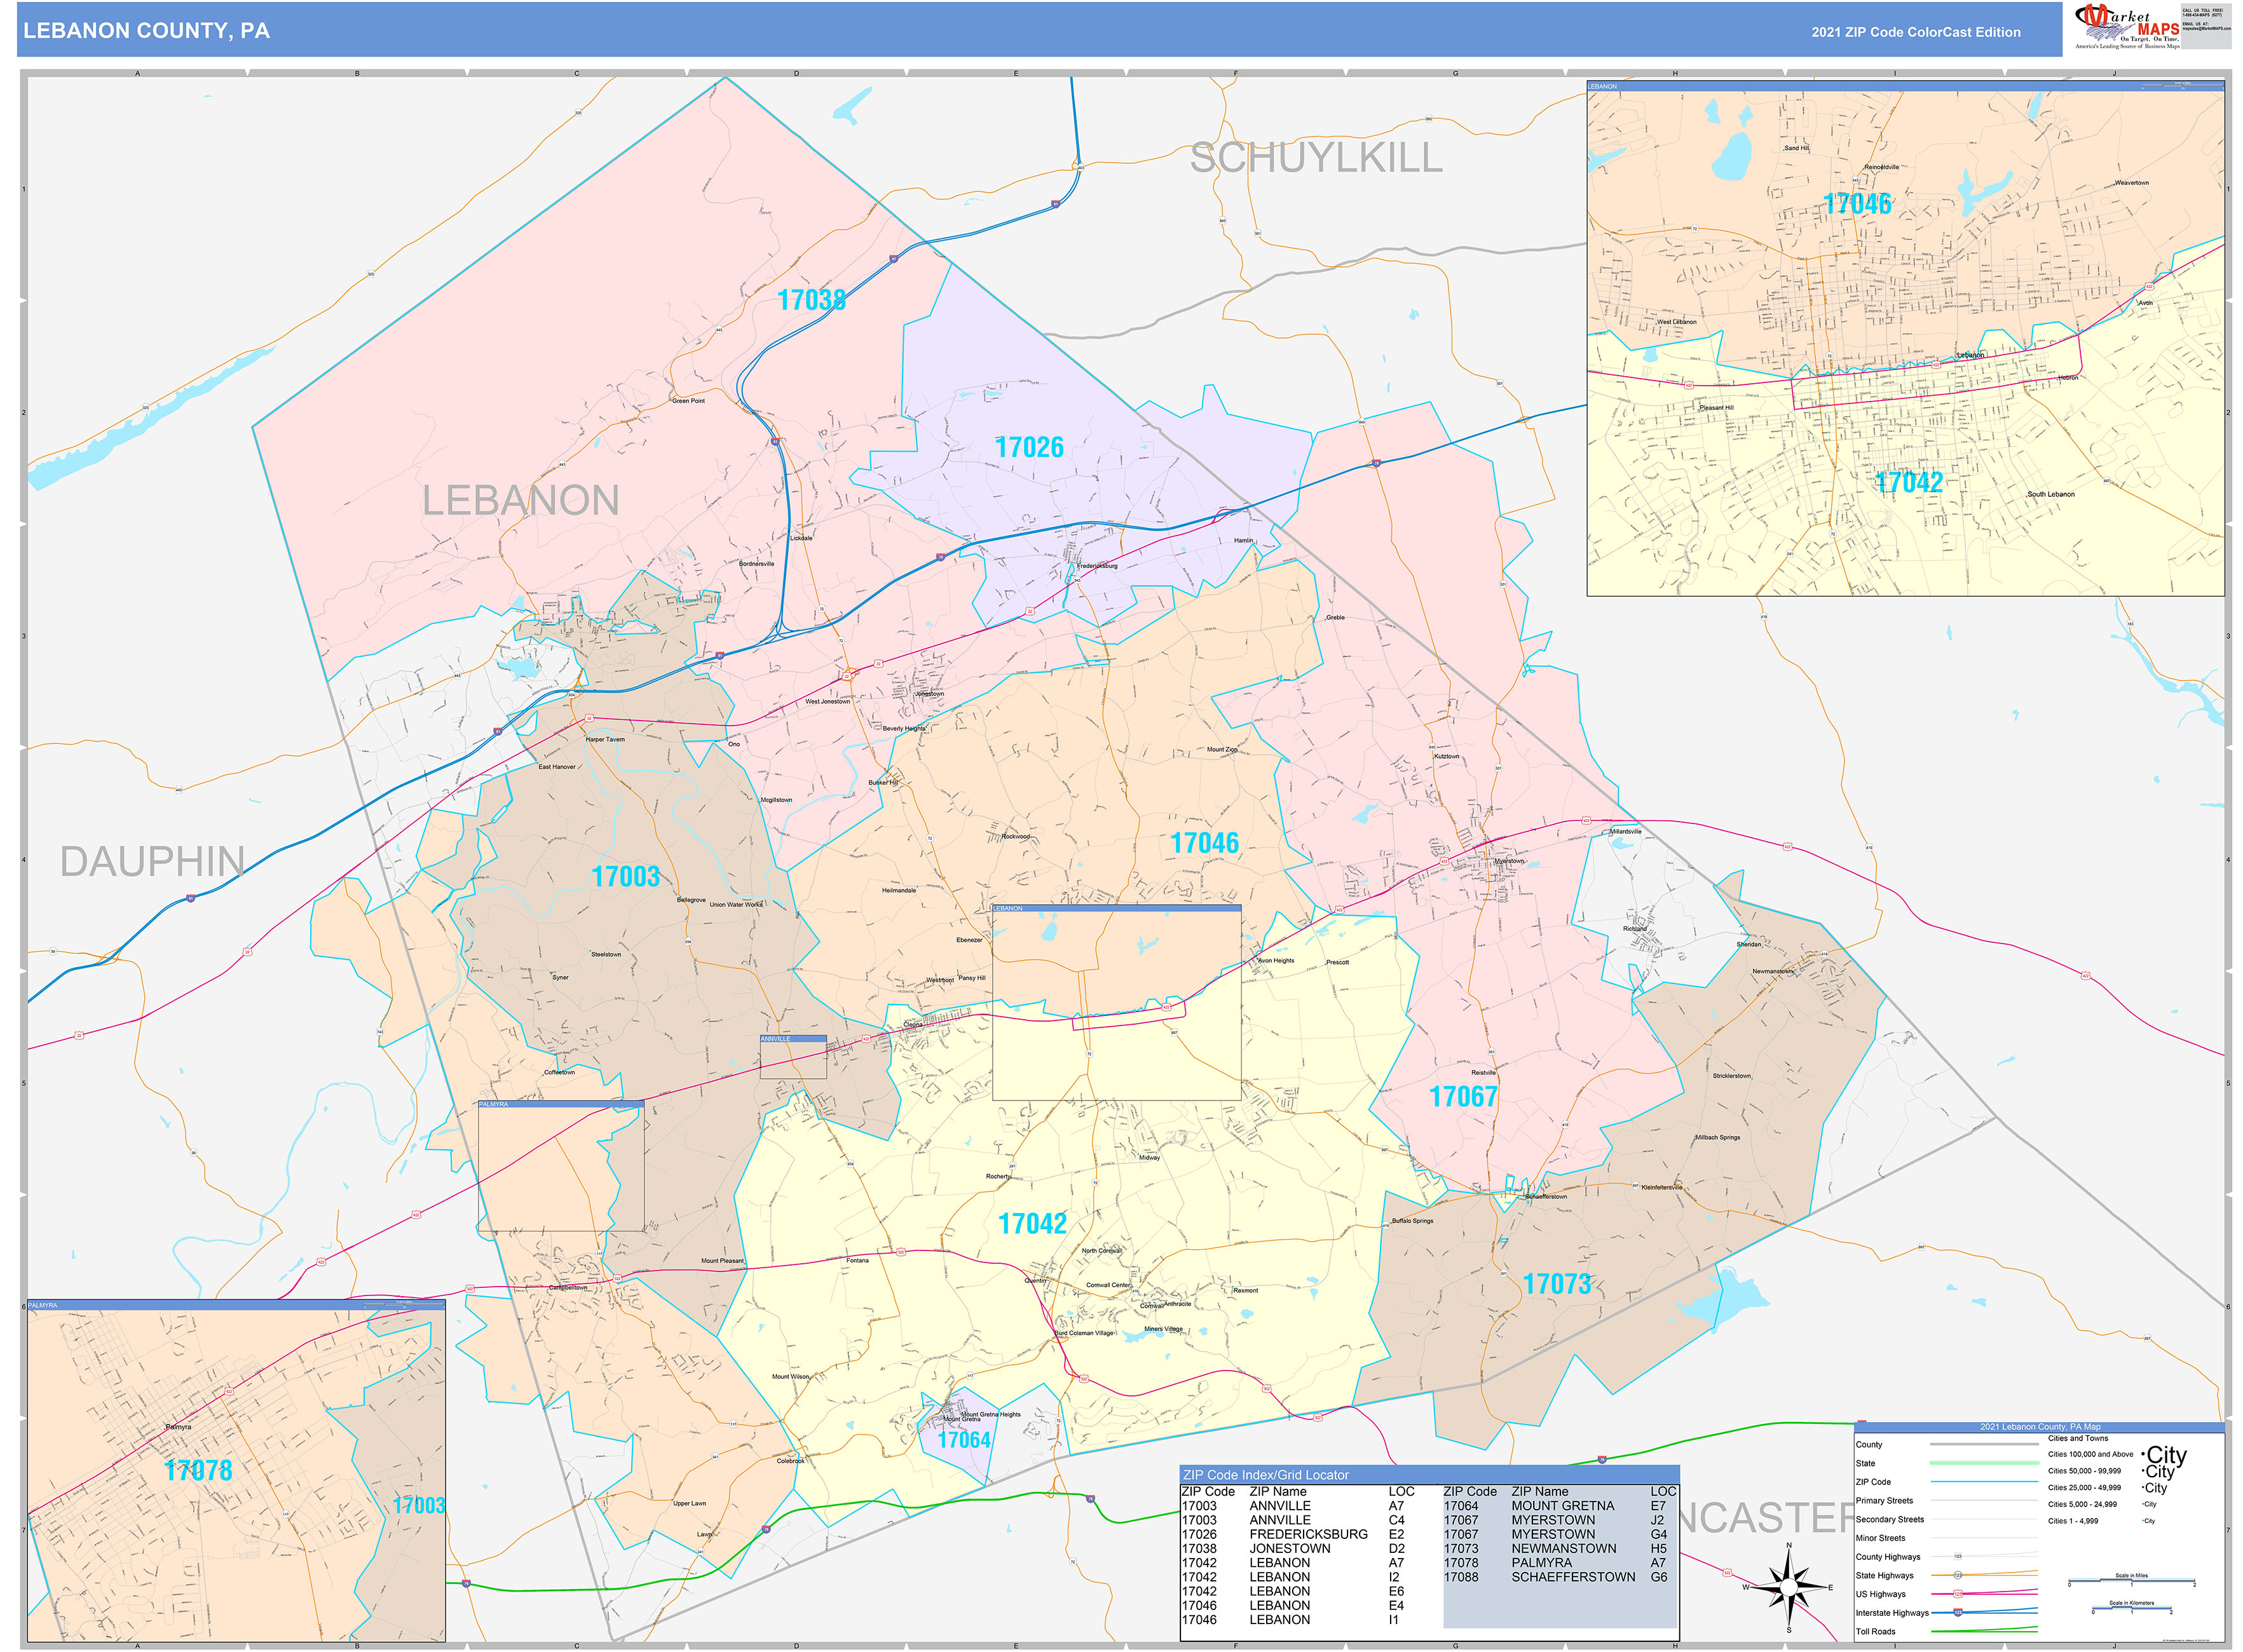
Task: Click the large gray LEBANON county label
Action: [521, 500]
